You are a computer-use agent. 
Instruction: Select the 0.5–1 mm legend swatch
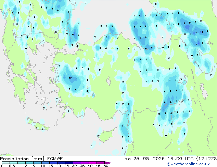(x=14, y=163)
